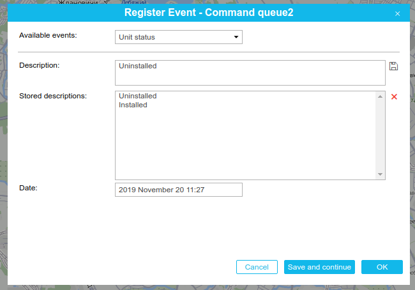Image resolution: width=415 pixels, height=290 pixels.
Task: Delete stored description with the red X
Action: click(394, 96)
